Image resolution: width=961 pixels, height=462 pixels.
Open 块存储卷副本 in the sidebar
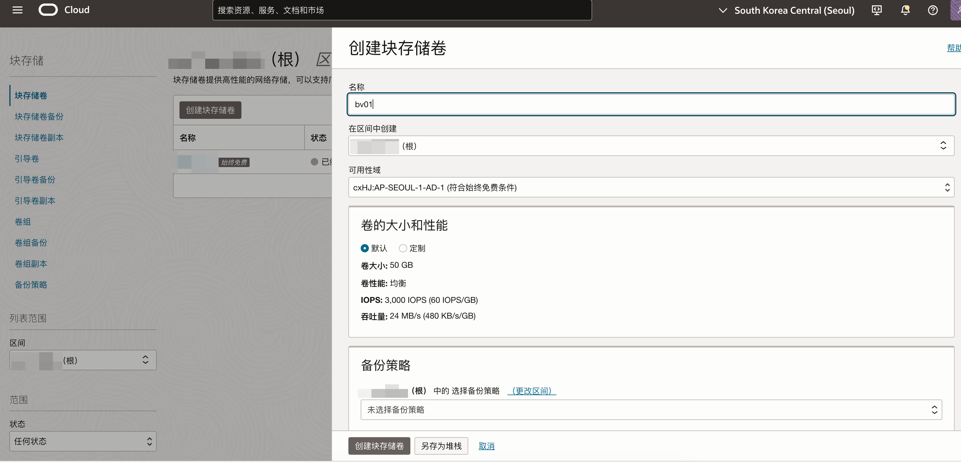point(39,138)
